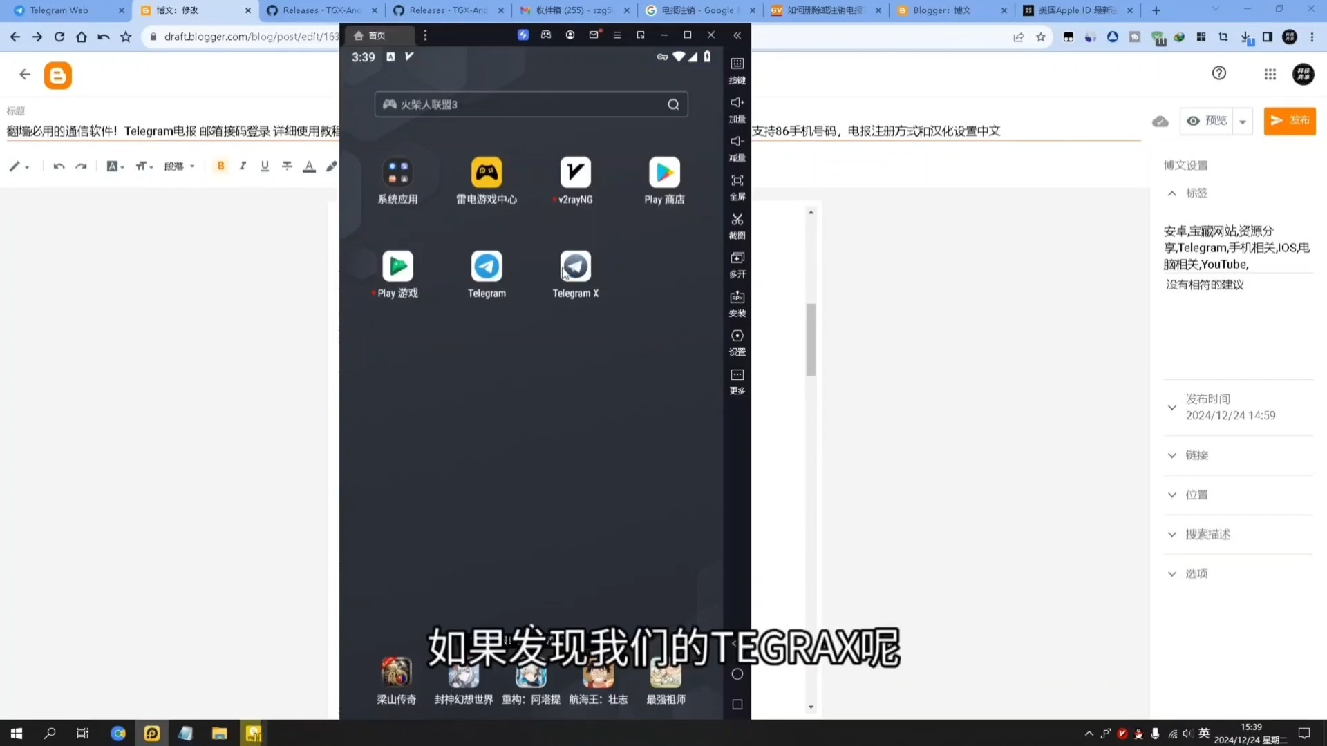The height and width of the screenshot is (746, 1327).
Task: Open emulator 更多 options
Action: click(x=737, y=374)
